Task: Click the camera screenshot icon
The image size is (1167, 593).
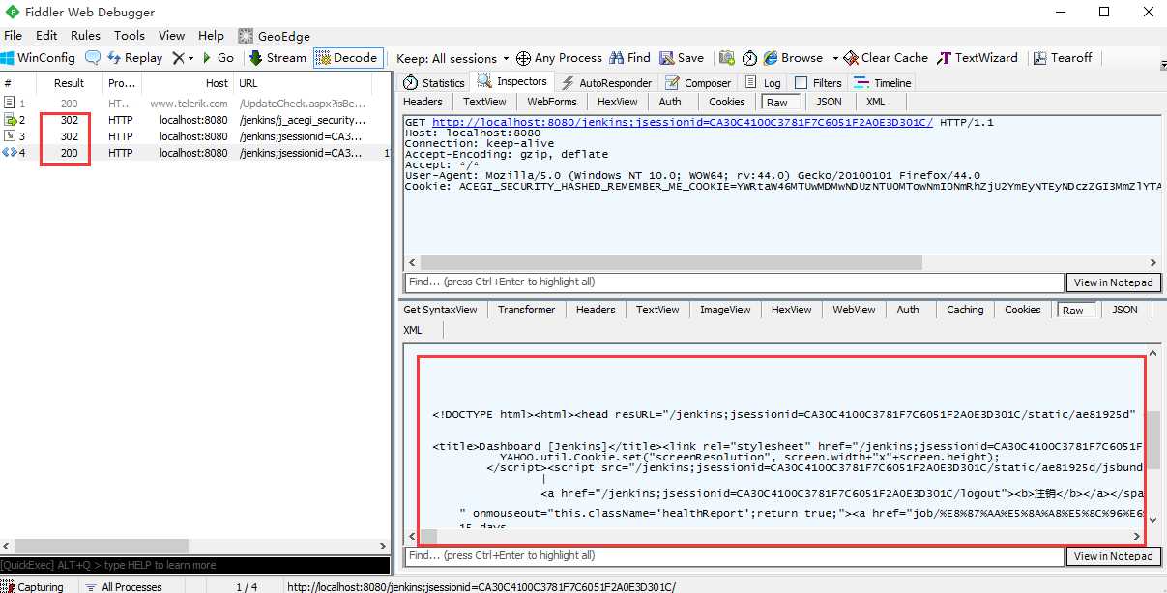Action: 727,58
